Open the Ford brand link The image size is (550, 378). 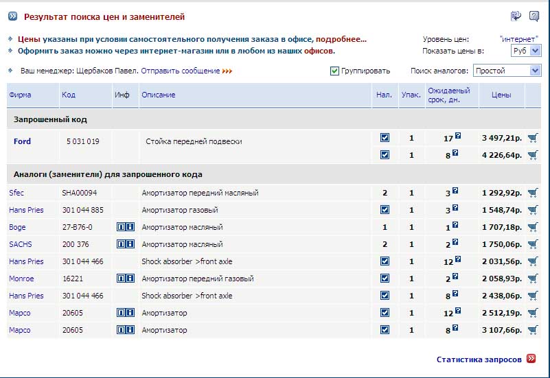(x=22, y=141)
